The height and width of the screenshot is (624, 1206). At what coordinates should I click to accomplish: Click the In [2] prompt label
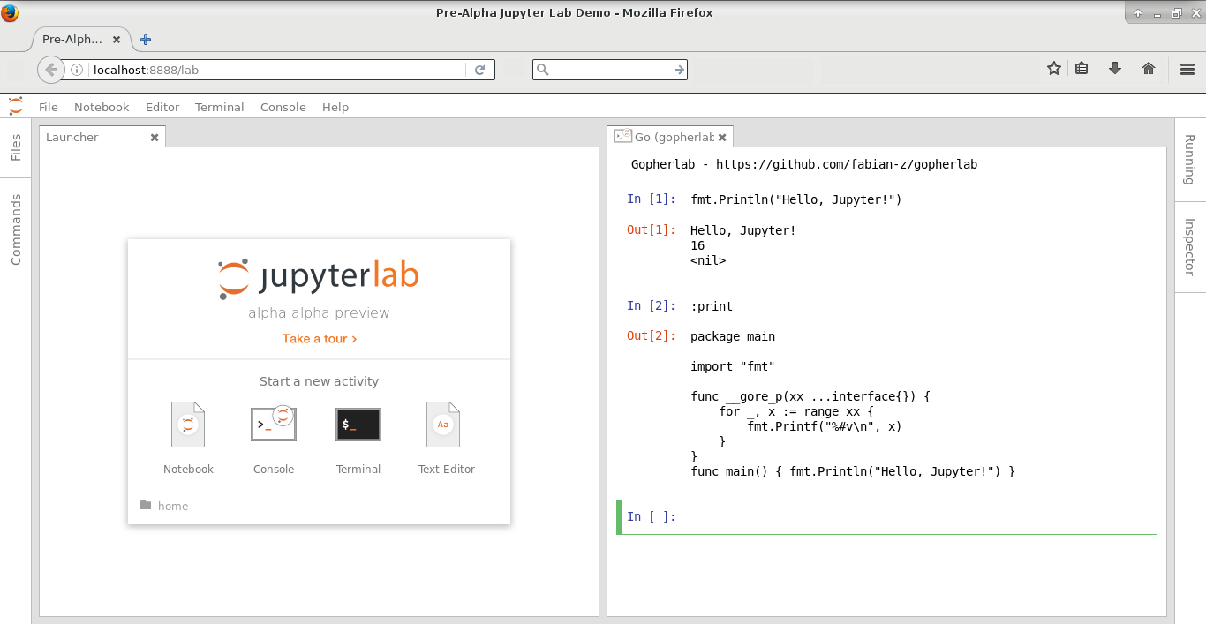652,306
